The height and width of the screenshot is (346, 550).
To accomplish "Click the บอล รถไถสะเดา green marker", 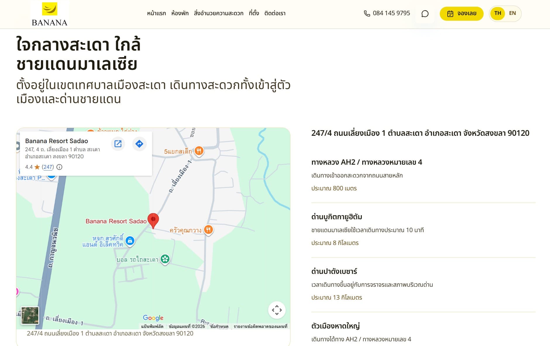I will (165, 259).
